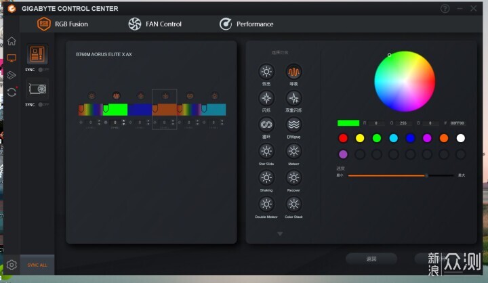Viewport: 488px width, 283px height.
Task: Pick the blue preset color swatch
Action: pos(410,138)
